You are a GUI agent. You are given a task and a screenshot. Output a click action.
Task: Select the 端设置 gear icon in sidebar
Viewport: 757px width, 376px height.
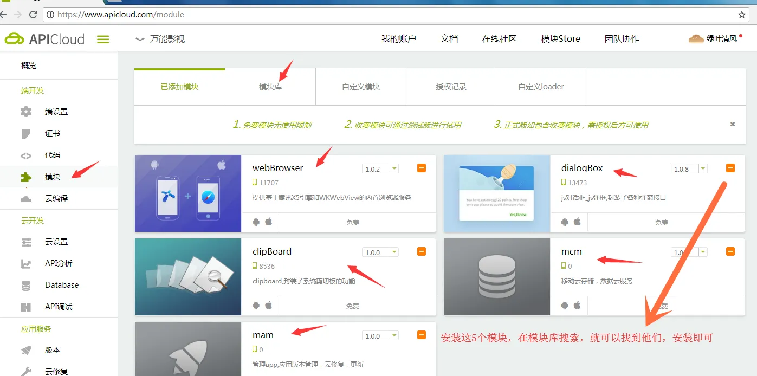click(25, 112)
